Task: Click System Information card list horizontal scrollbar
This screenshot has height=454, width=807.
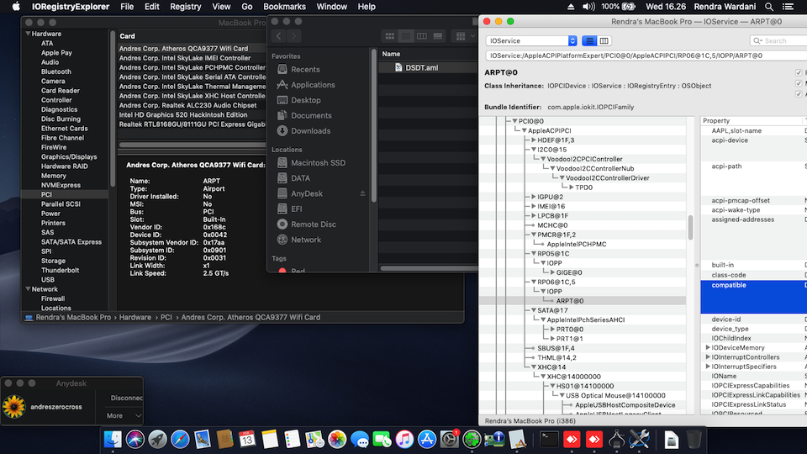Action: (192, 145)
